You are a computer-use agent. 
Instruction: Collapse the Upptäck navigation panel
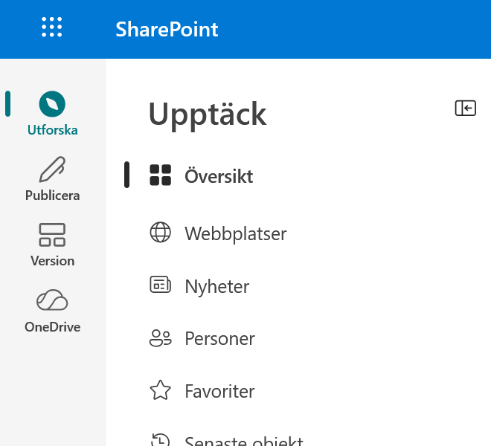tap(465, 109)
